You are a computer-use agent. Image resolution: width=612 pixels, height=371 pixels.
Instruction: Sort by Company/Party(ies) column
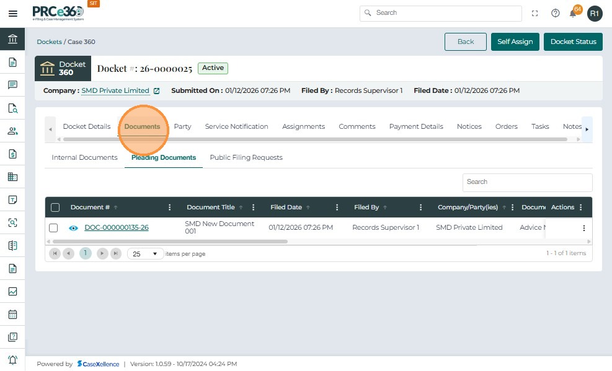[x=468, y=207]
